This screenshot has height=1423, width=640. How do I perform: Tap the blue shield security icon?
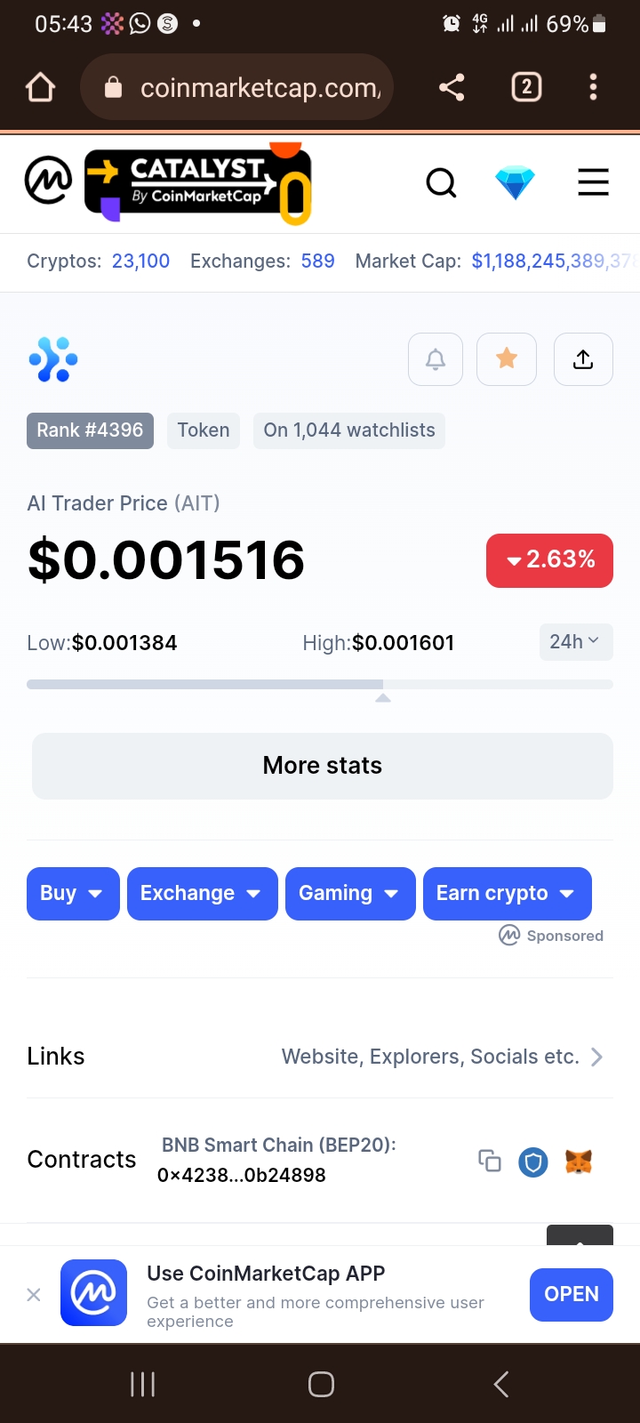533,1162
